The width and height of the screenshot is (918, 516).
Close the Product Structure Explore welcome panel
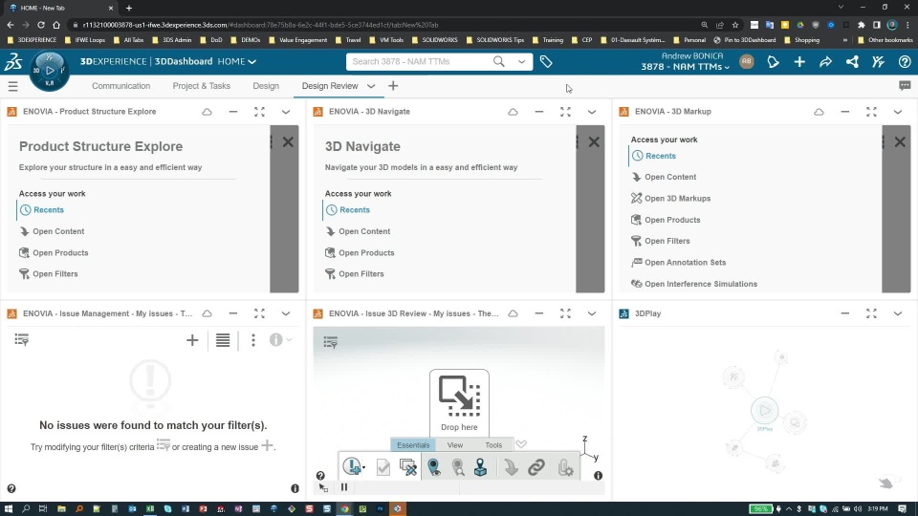[288, 142]
